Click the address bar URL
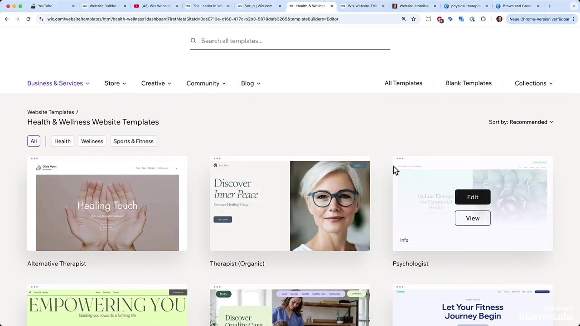The image size is (580, 326). 193,19
